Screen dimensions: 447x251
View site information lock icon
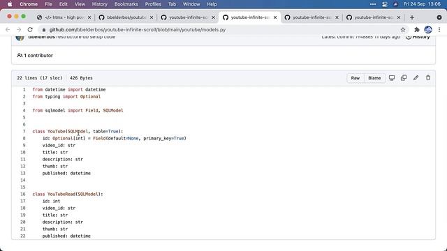[x=43, y=29]
